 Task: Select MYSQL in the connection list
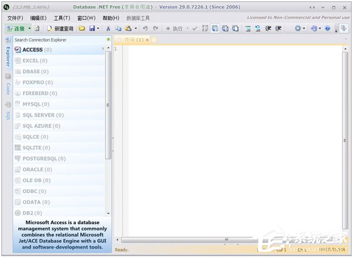point(35,104)
